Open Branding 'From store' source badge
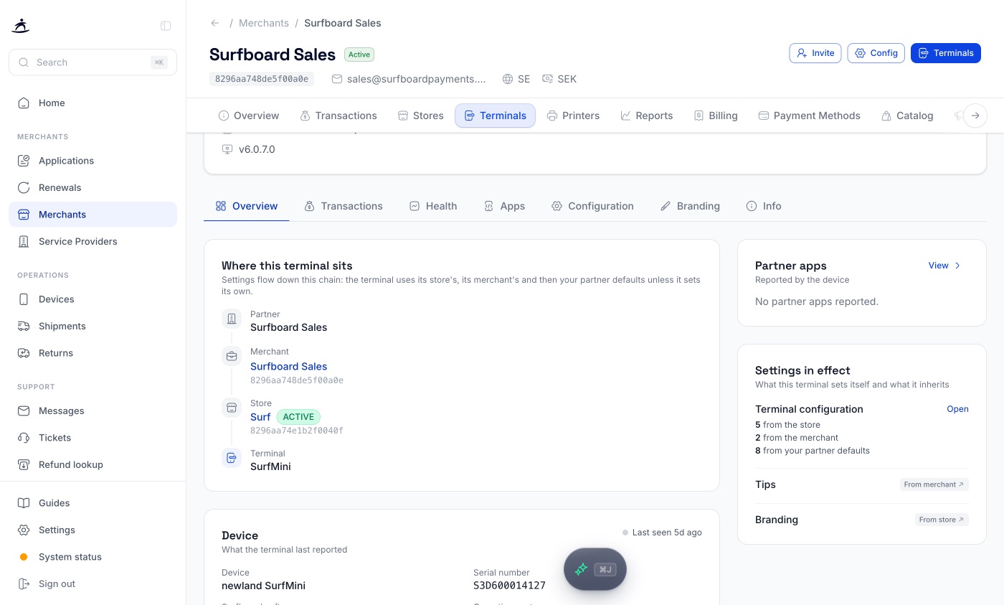The image size is (1004, 605). 942,520
